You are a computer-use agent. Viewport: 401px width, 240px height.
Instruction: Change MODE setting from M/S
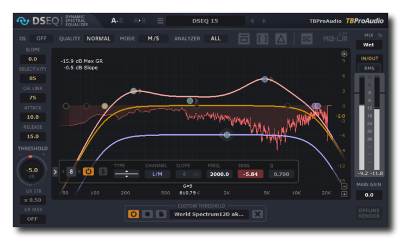(x=153, y=39)
